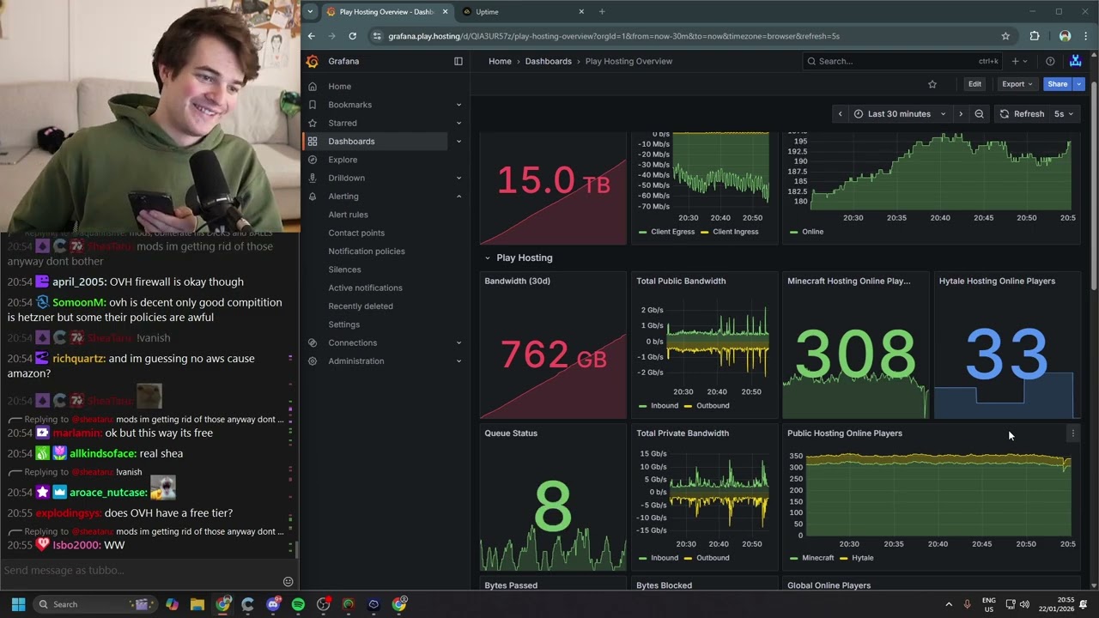Open Alert rules page
Viewport: 1099px width, 618px height.
[x=348, y=215]
